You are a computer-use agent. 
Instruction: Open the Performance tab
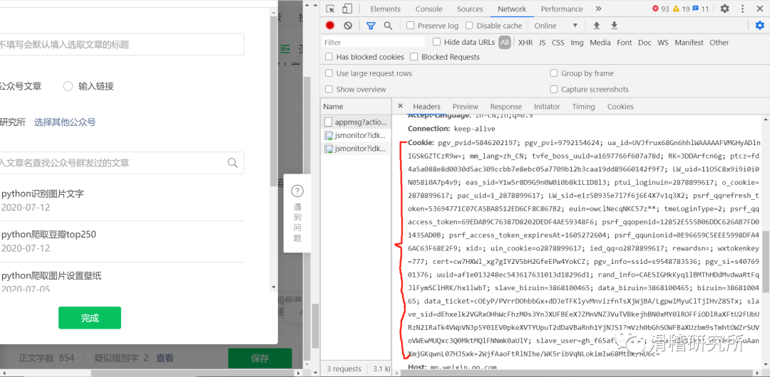[562, 9]
